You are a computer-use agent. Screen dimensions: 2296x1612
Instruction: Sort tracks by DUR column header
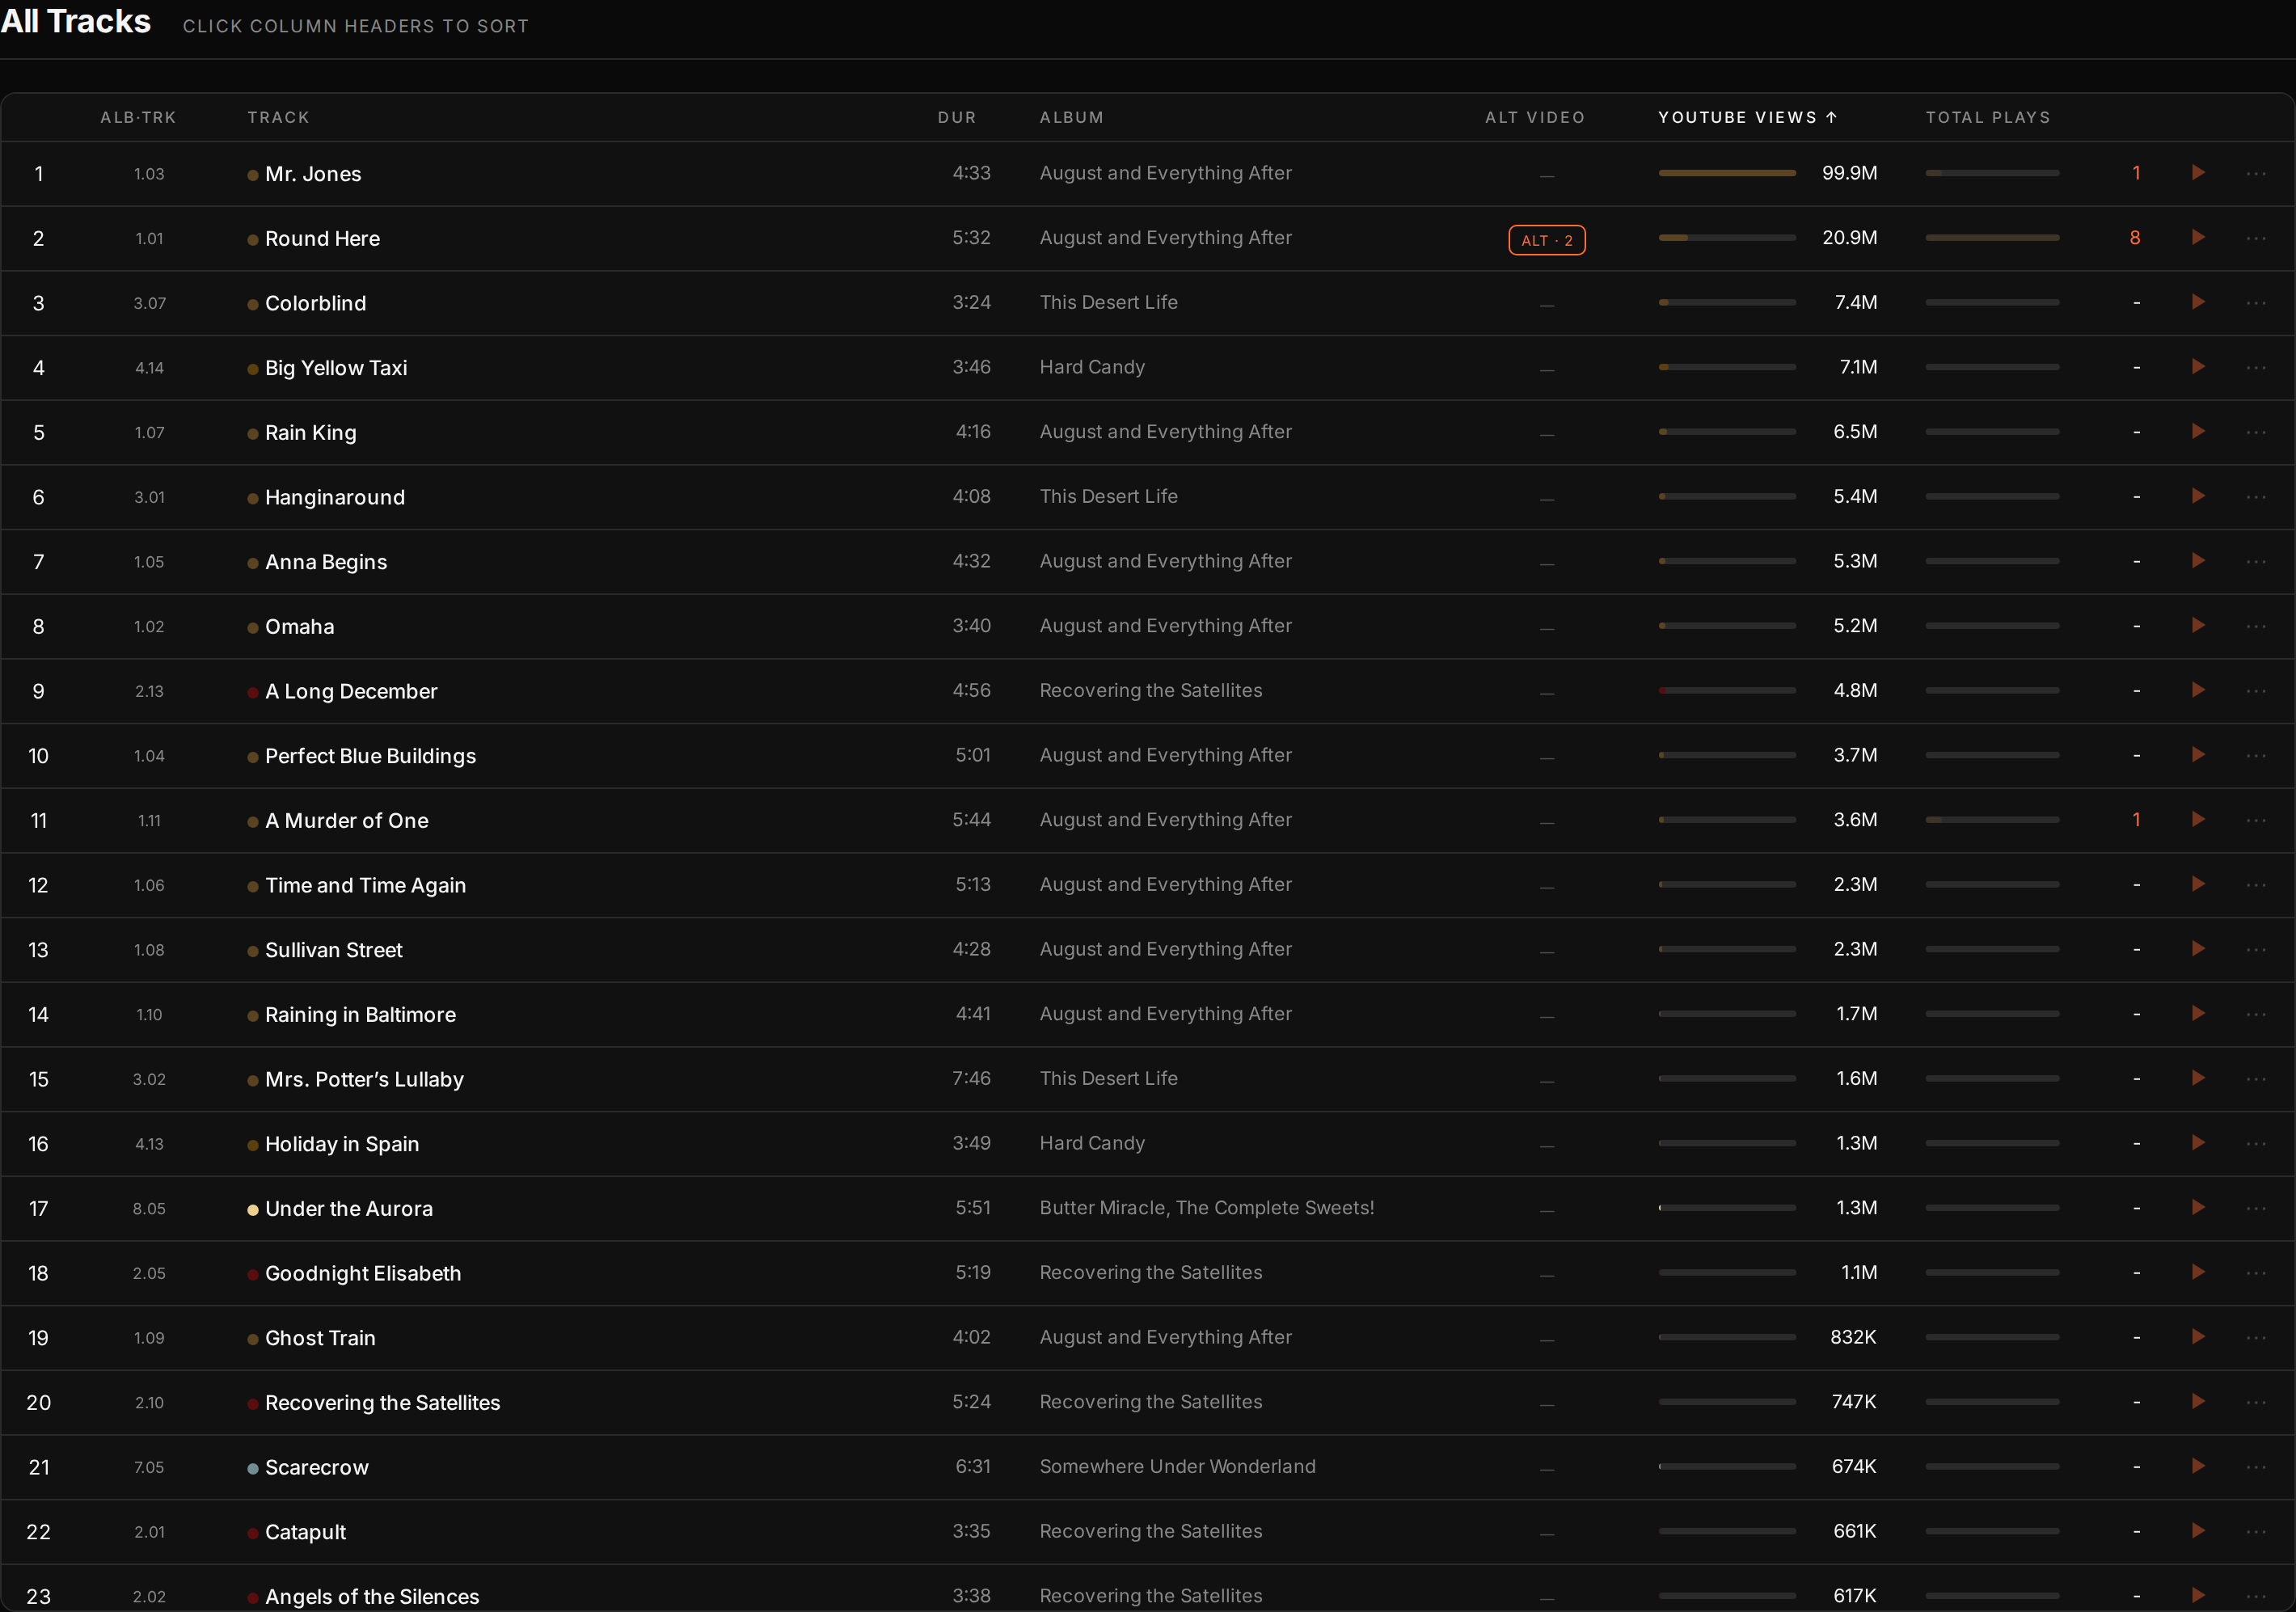[x=957, y=117]
